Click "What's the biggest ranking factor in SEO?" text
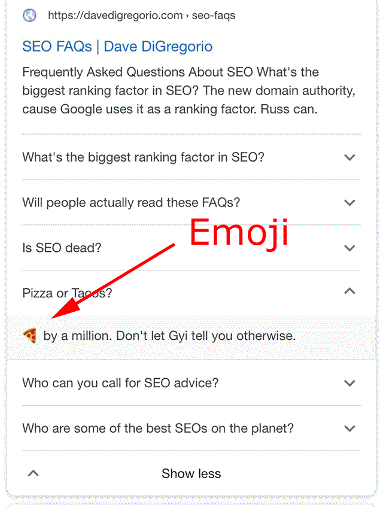The height and width of the screenshot is (508, 383). [x=143, y=157]
